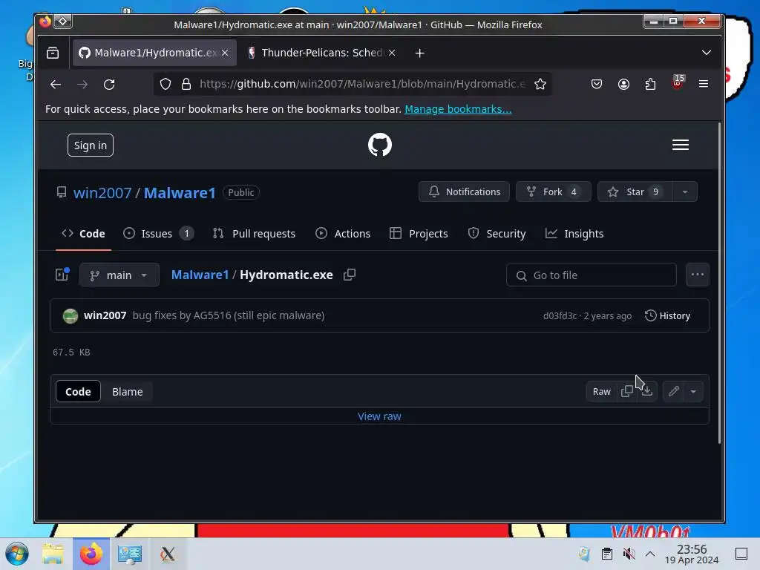The image size is (760, 570).
Task: Open more file actions ellipsis button
Action: [698, 275]
